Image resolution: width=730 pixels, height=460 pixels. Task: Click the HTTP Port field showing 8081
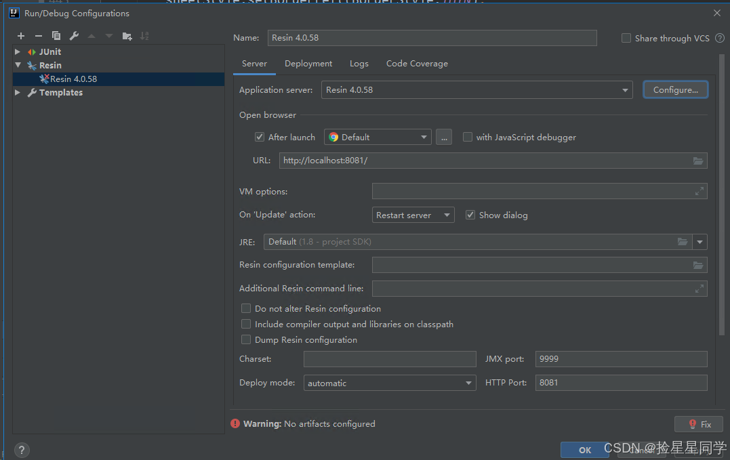[x=621, y=383]
